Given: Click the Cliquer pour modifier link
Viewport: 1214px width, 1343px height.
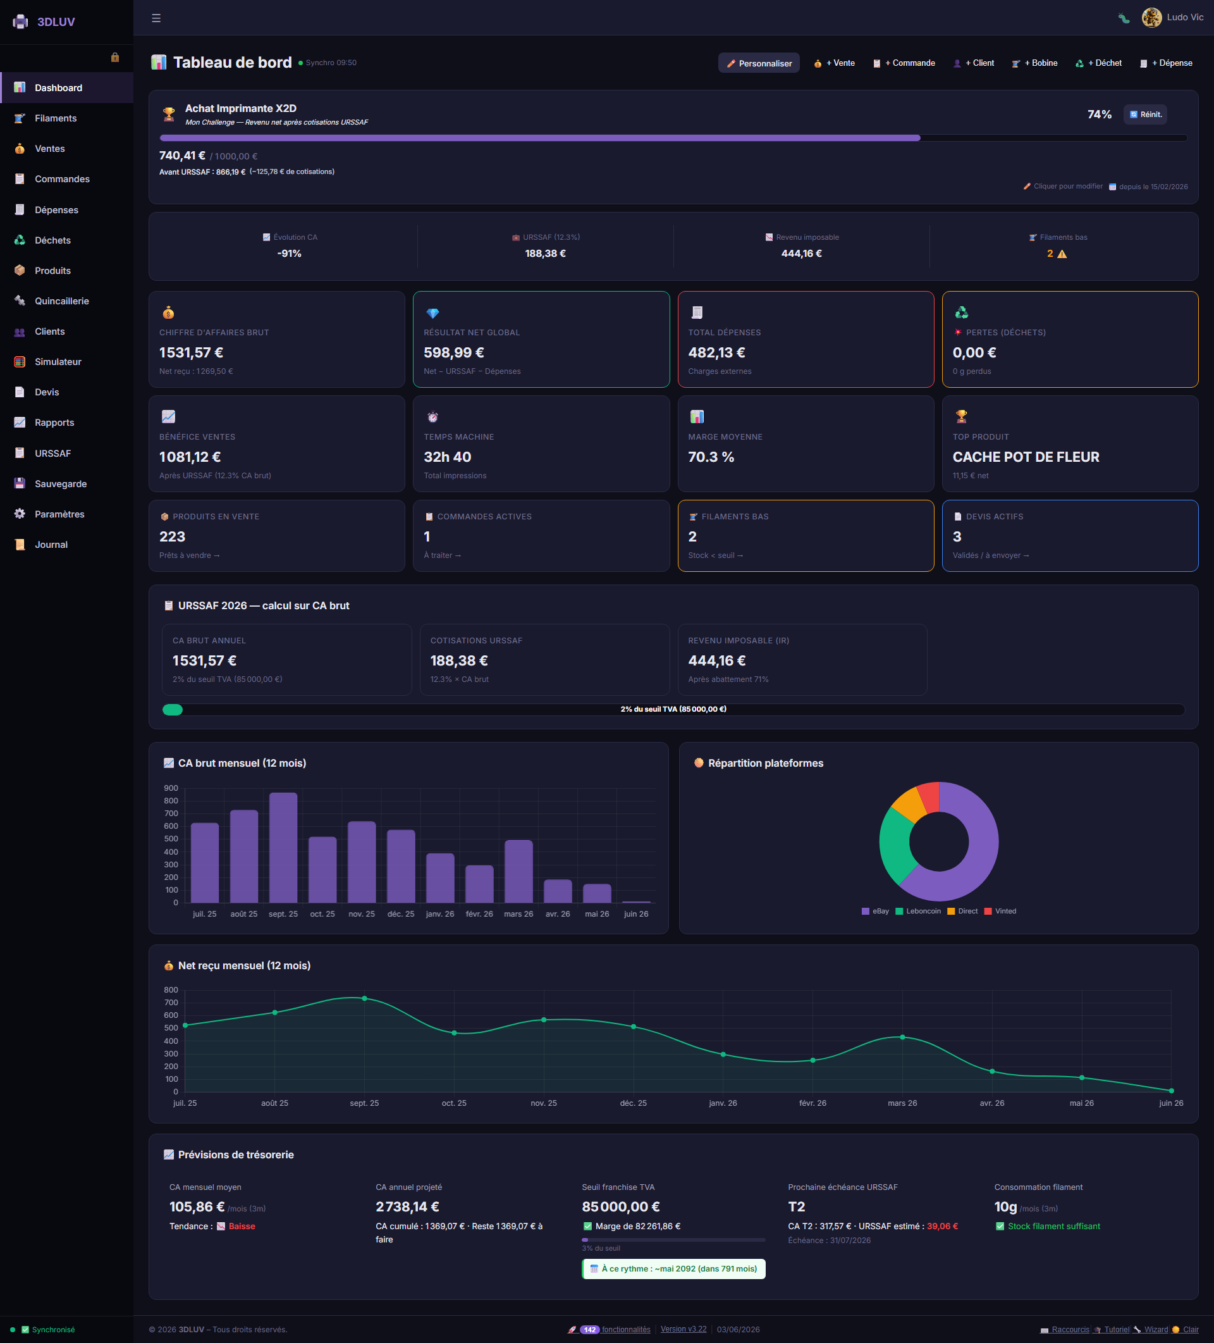Looking at the screenshot, I should click(x=1063, y=187).
